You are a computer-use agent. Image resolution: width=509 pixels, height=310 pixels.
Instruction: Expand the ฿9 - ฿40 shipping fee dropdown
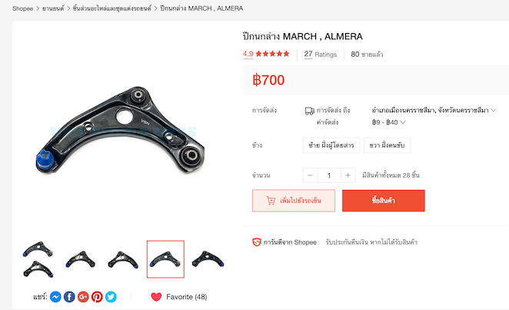tap(388, 122)
